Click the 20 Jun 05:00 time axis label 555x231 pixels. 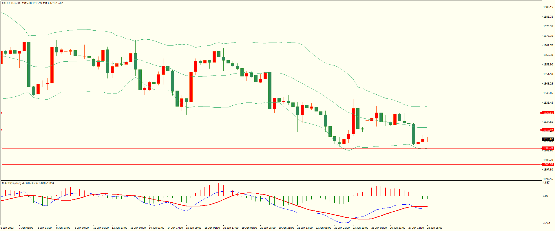tap(268, 228)
